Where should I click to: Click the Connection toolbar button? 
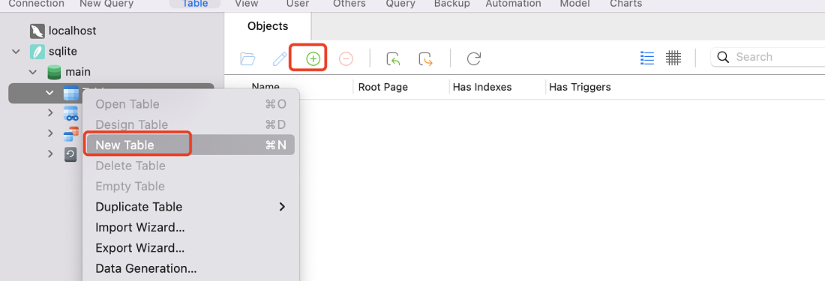(x=36, y=4)
